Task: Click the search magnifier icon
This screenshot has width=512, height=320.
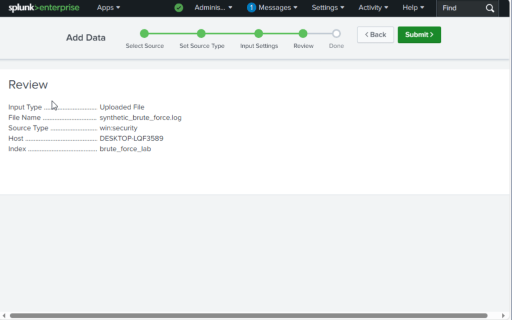Action: click(489, 8)
